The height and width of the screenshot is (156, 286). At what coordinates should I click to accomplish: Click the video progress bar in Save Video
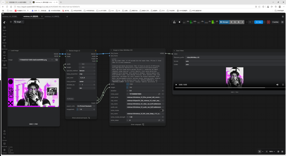pos(229,88)
